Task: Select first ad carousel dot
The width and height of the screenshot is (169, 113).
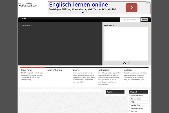Action: click(83, 12)
